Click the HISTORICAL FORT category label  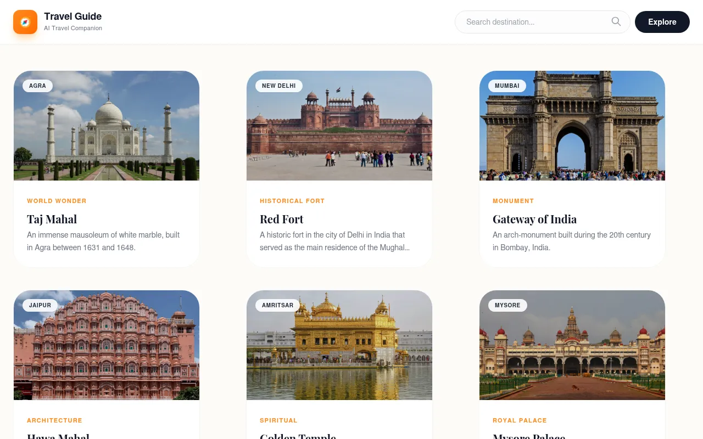pos(292,201)
